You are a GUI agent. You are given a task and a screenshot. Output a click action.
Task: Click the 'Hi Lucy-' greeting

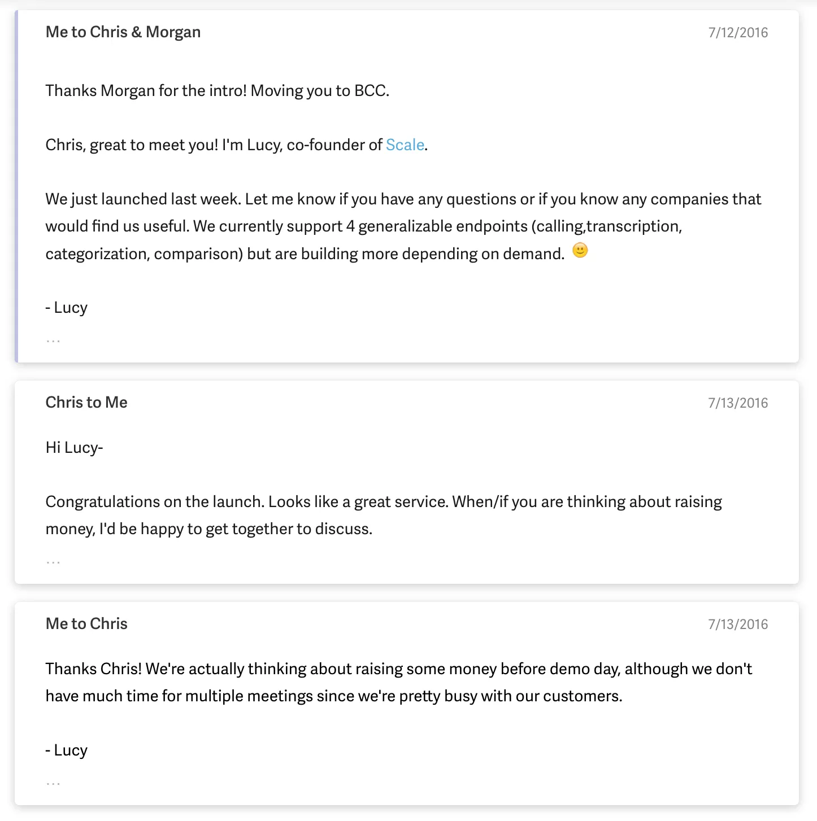pyautogui.click(x=74, y=448)
